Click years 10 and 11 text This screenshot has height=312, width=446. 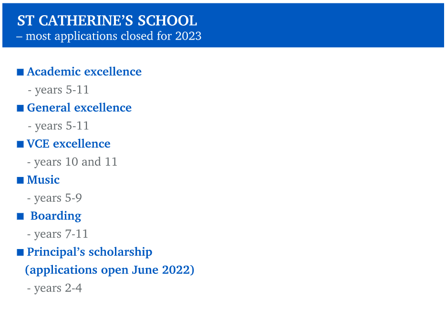(x=72, y=162)
